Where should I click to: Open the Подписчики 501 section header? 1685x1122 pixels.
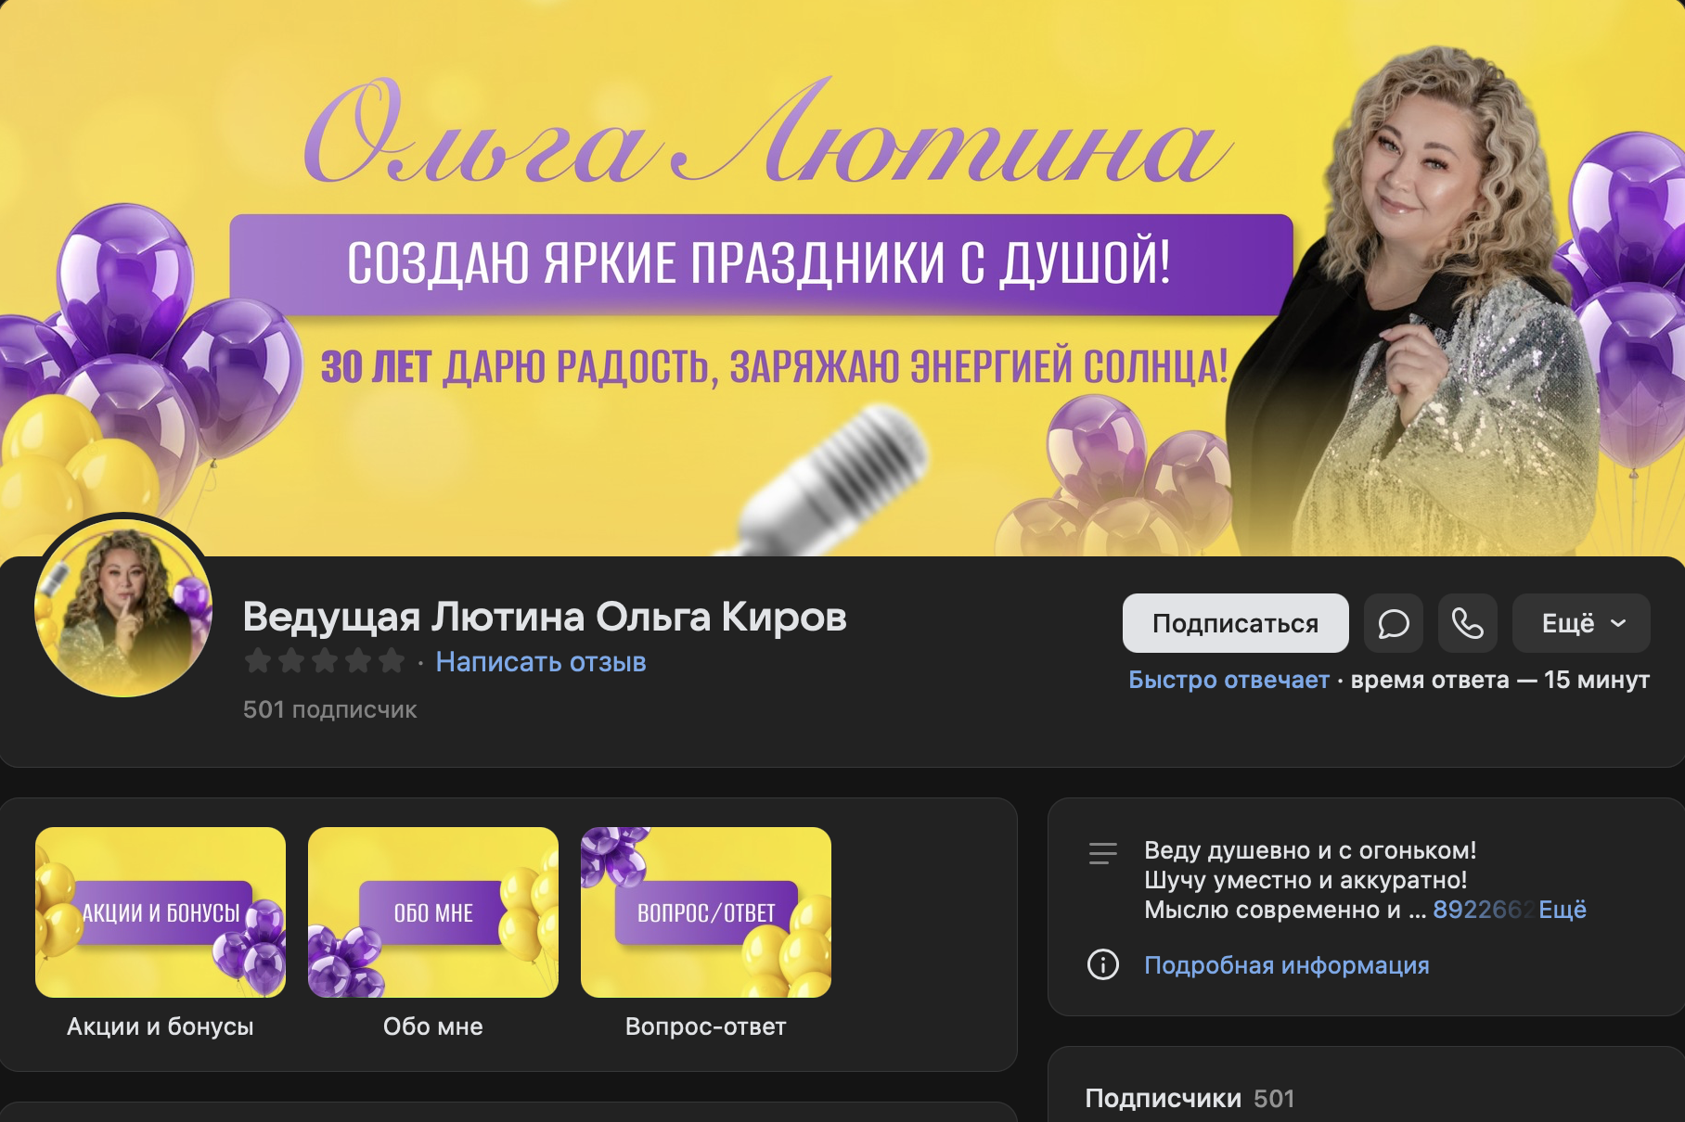pos(1190,1099)
